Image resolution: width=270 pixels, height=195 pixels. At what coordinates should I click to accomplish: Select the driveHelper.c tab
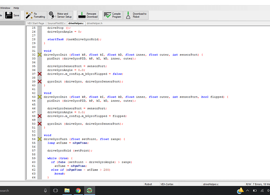[76, 23]
